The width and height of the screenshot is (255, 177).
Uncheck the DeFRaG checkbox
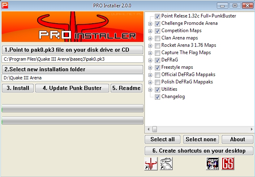pyautogui.click(x=157, y=60)
